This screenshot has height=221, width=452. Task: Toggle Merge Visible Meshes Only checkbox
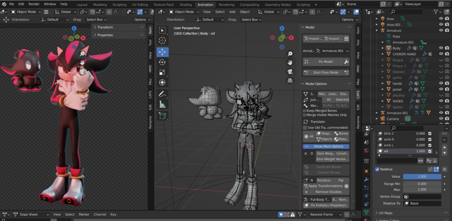click(x=305, y=115)
